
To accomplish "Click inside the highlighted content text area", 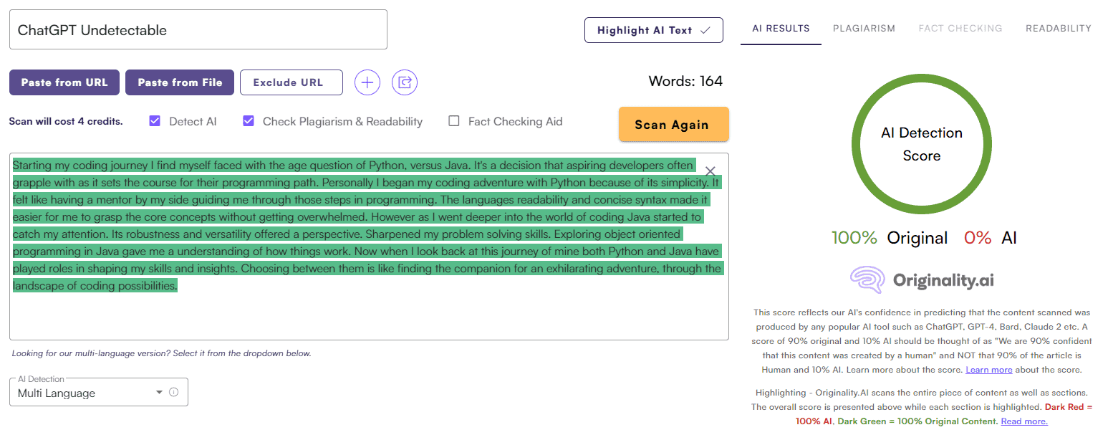I will coord(369,246).
